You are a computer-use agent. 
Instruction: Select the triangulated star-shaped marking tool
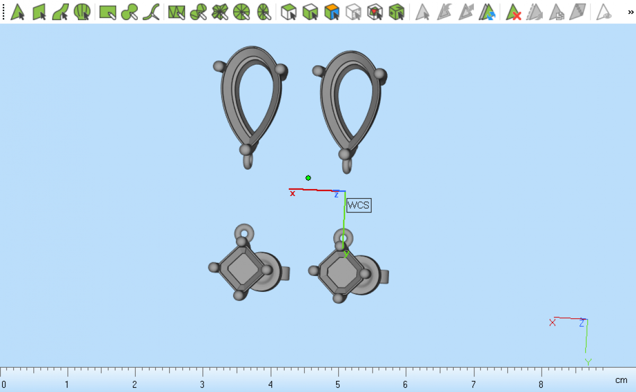(x=220, y=12)
